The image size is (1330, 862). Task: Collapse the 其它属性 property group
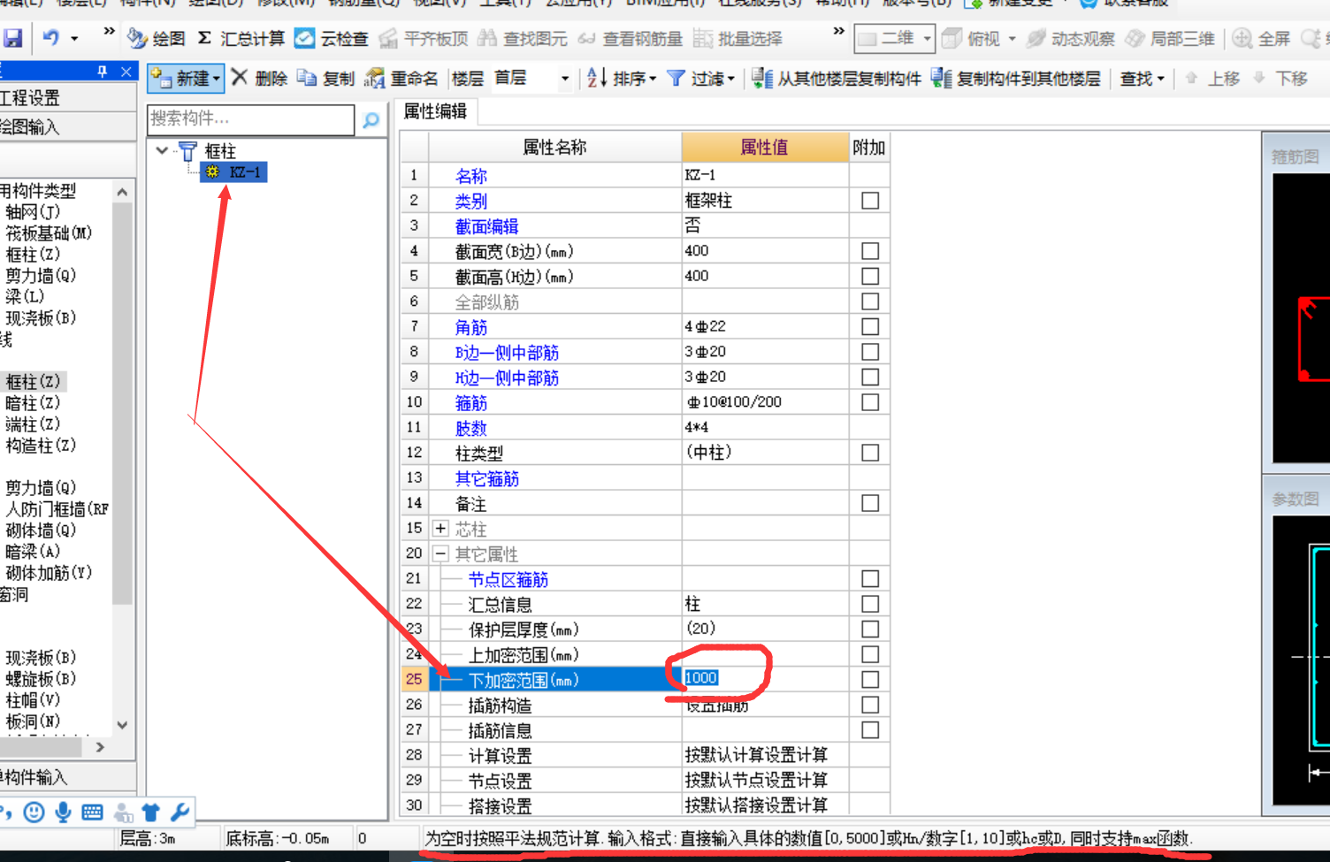[x=440, y=553]
